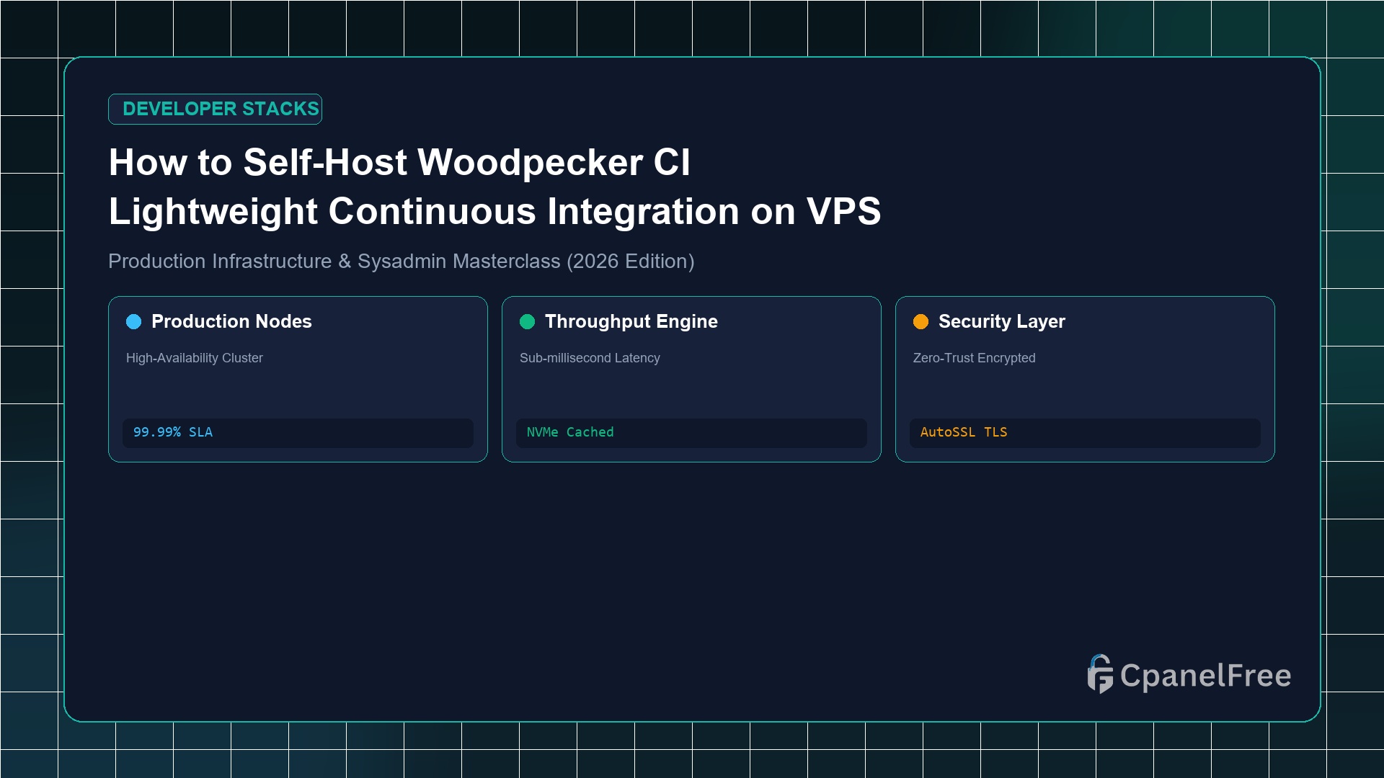
Task: Click the DEVELOPER STACKS badge
Action: point(215,109)
